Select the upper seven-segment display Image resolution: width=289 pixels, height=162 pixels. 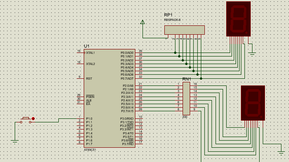pos(238,19)
